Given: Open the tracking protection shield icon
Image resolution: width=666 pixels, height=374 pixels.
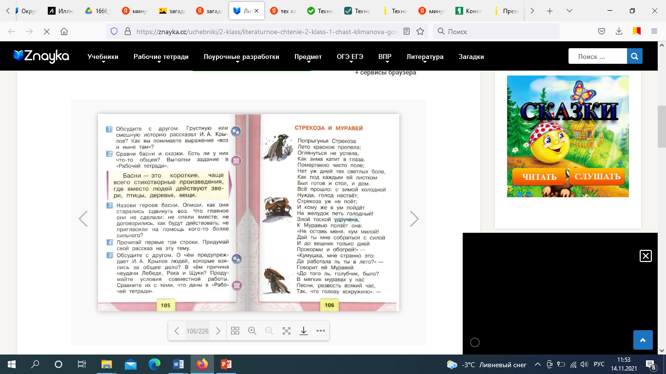Looking at the screenshot, I should [114, 31].
